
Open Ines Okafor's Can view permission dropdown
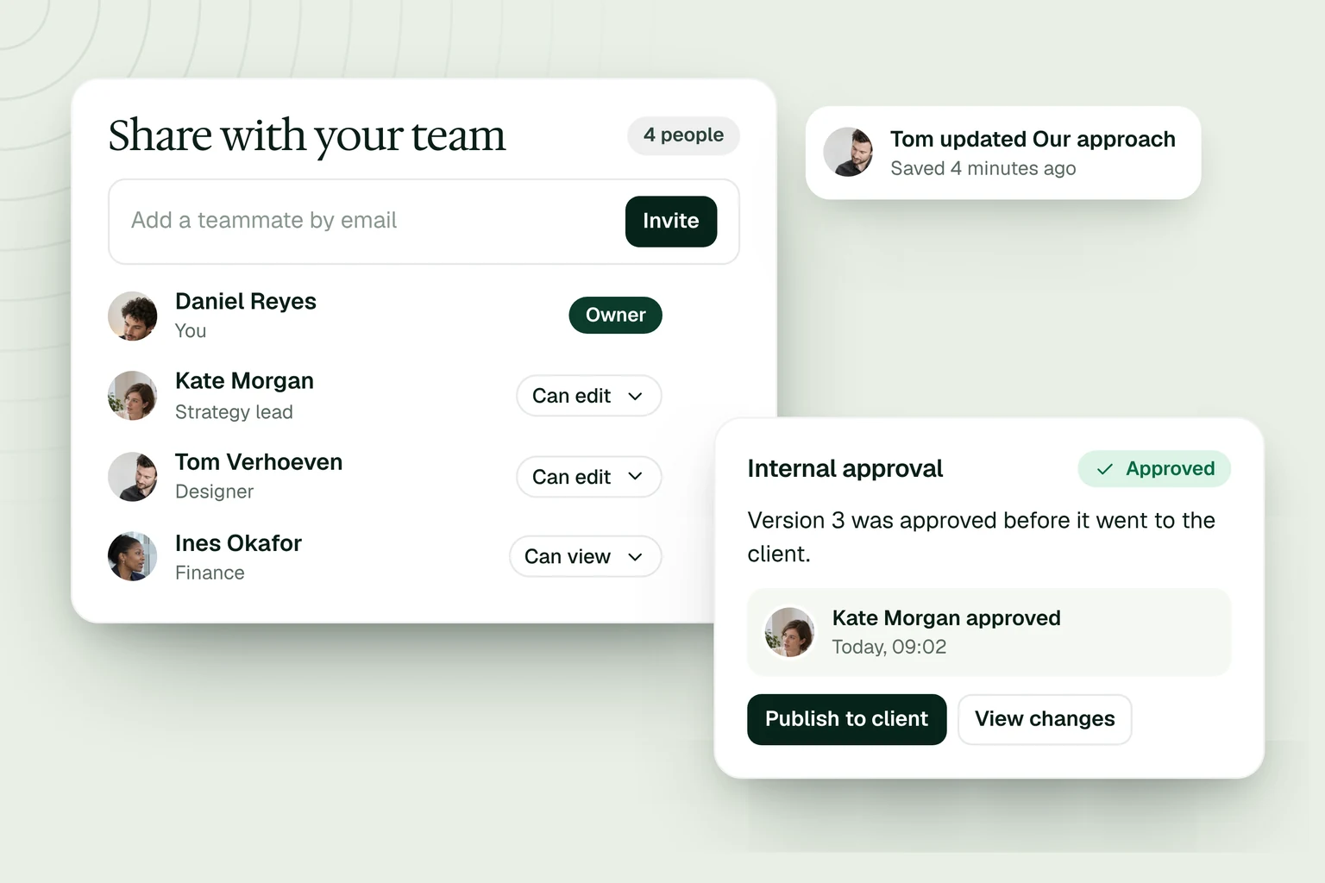(586, 556)
